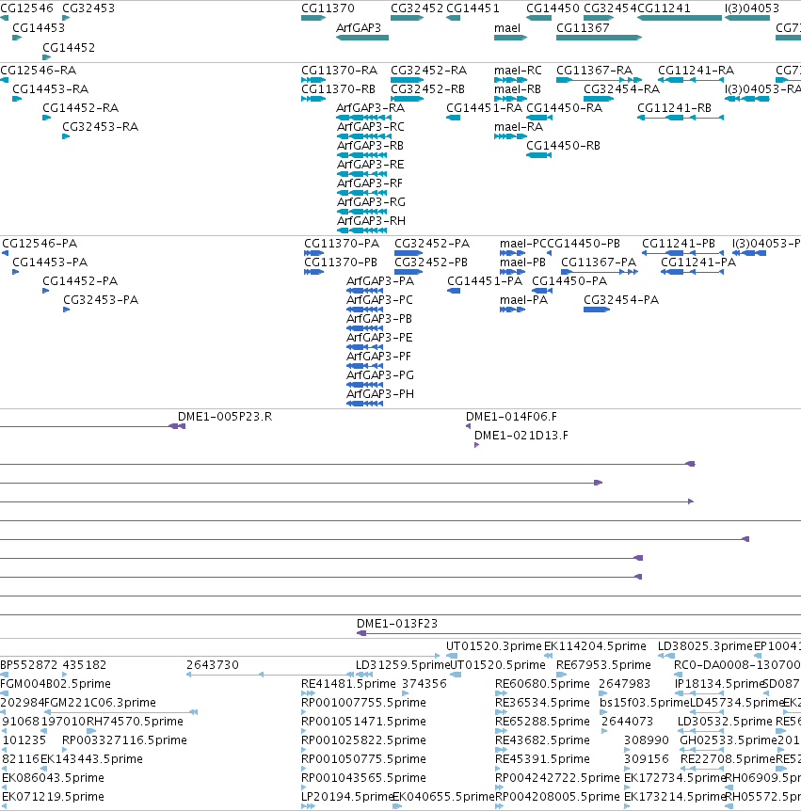Select transcript mael-RB
Viewport: 801px width, 811px height.
518,89
